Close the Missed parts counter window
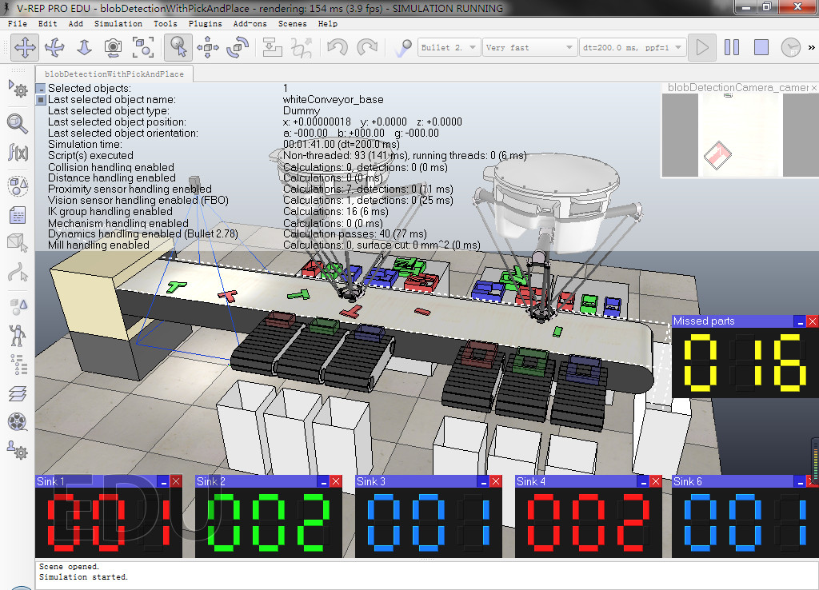Screen dimensions: 819x590 [x=813, y=321]
